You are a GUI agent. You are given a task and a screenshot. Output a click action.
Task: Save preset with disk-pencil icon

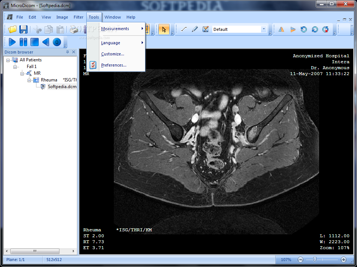(x=206, y=29)
